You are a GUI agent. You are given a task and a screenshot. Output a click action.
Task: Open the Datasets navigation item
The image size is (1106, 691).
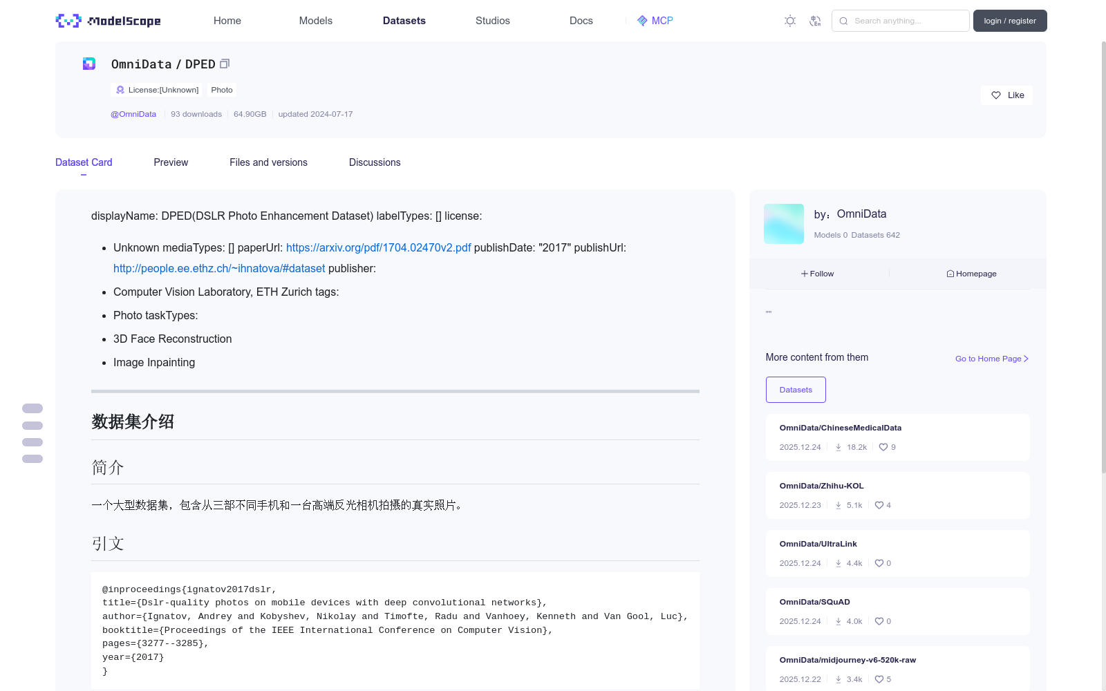[x=404, y=21]
